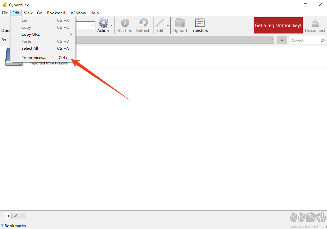Click the Cyberduck duck title icon
The height and width of the screenshot is (229, 327).
pyautogui.click(x=5, y=5)
